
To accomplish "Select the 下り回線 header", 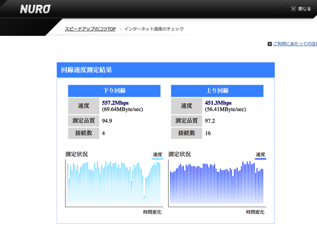I will (114, 91).
